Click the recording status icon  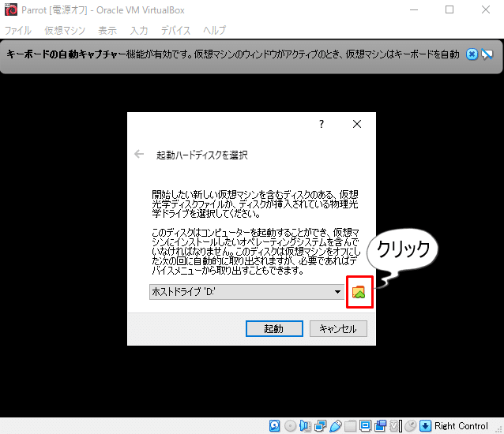pos(381,426)
